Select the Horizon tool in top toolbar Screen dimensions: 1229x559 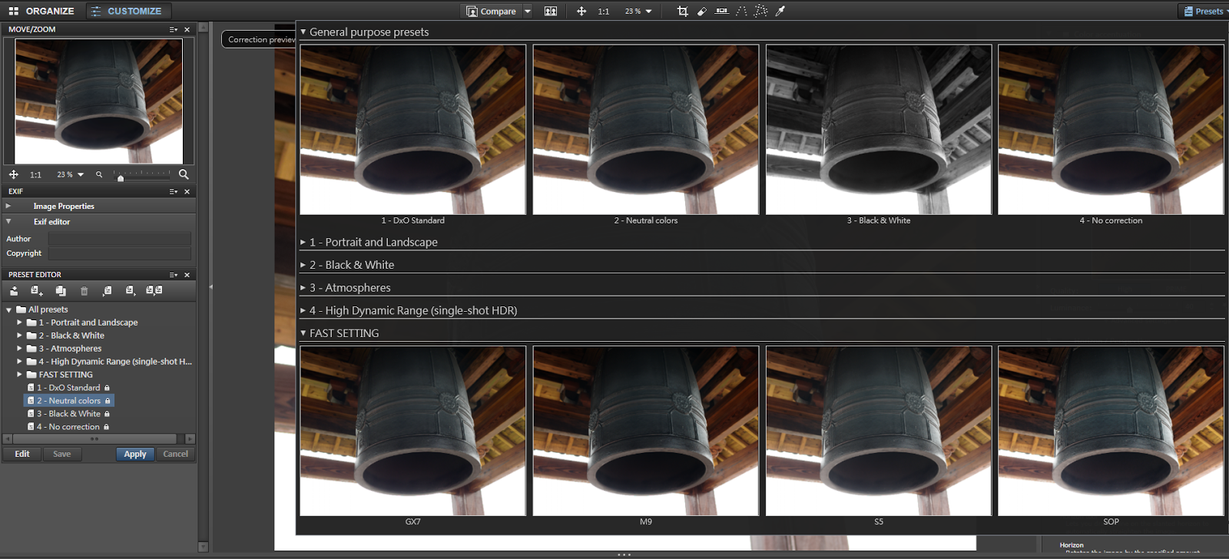(721, 11)
